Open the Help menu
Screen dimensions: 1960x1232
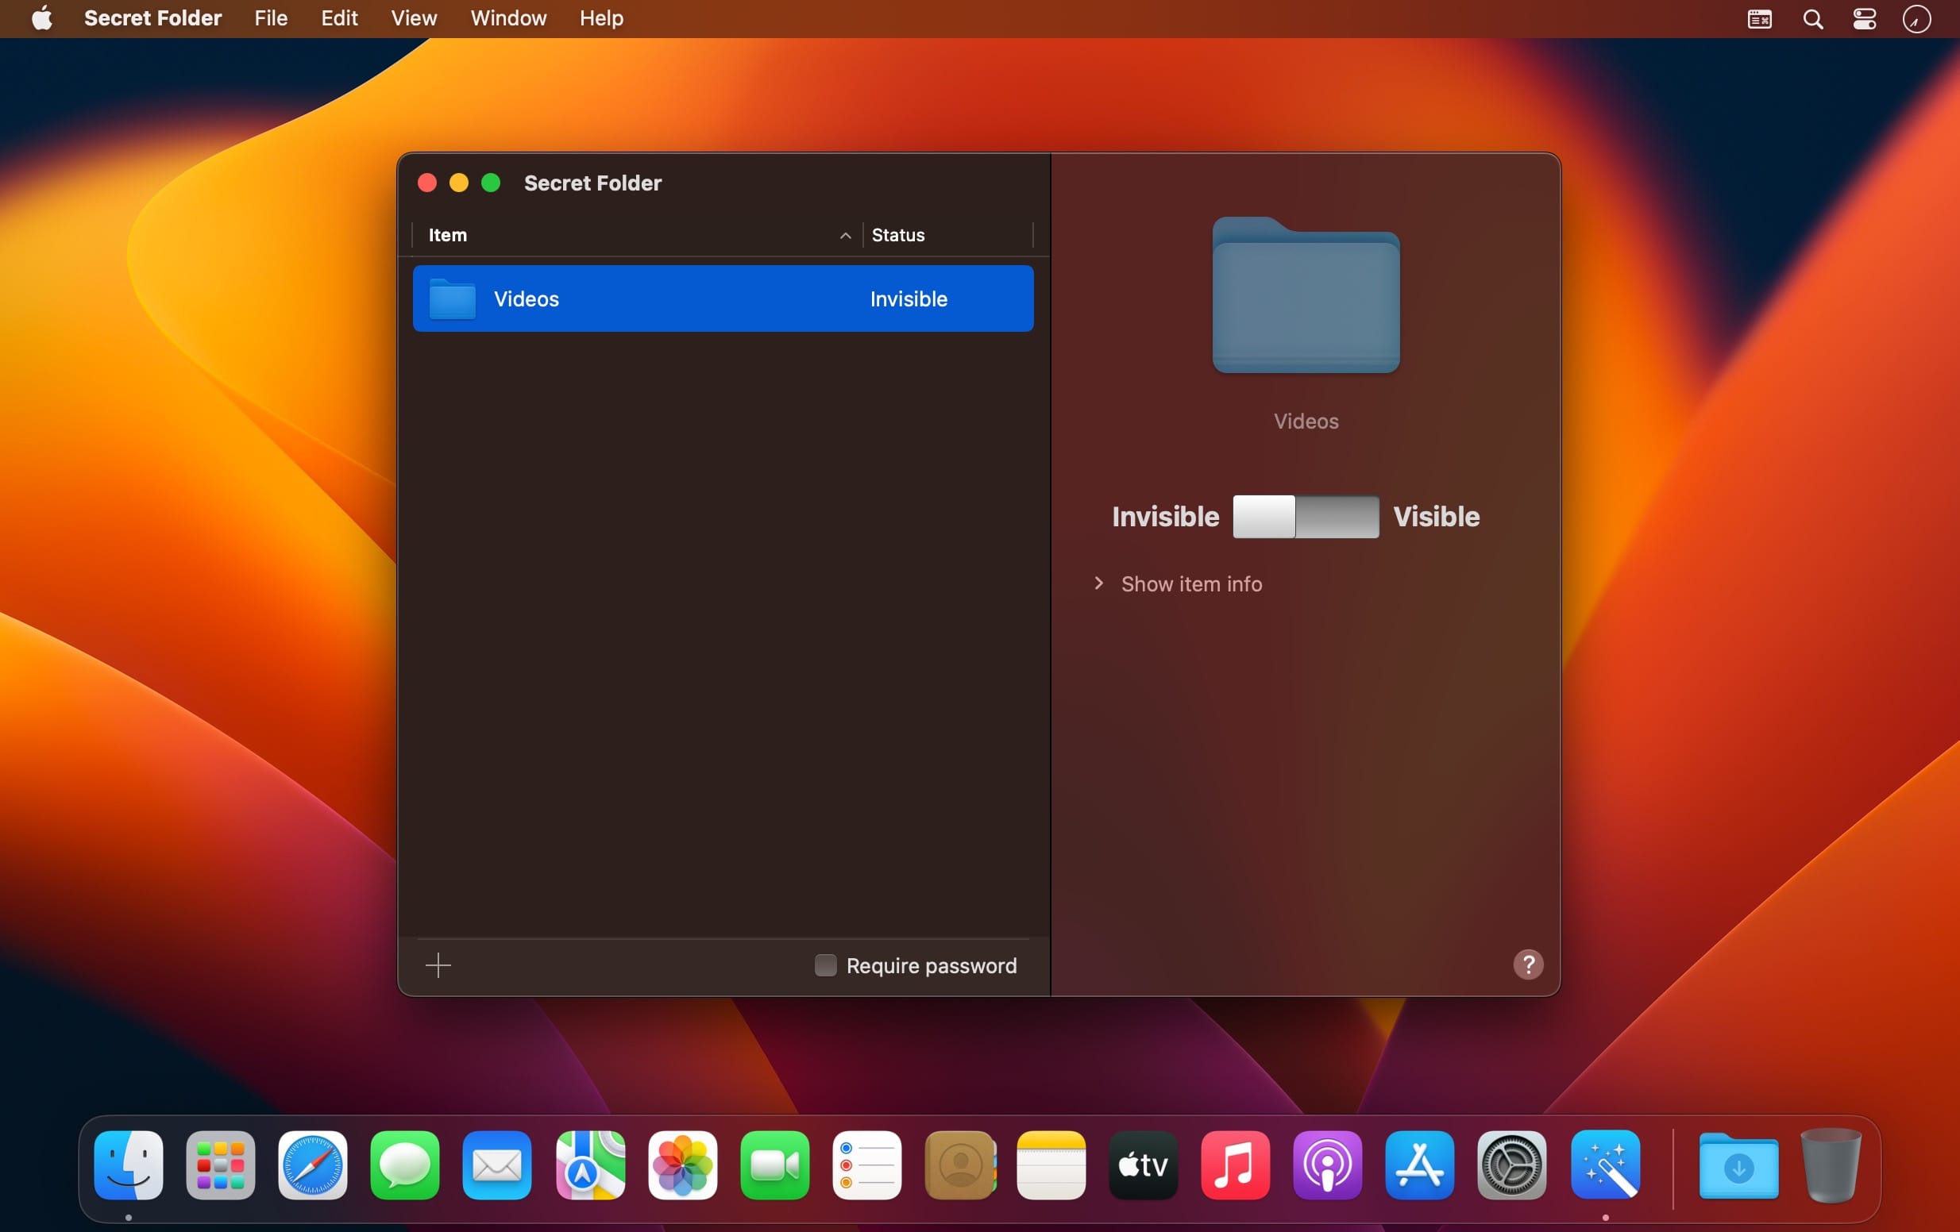600,18
